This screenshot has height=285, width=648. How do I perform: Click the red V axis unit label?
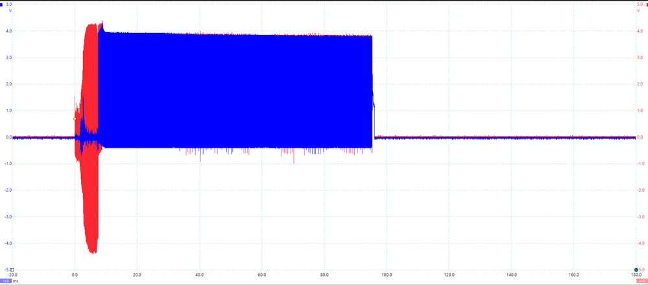[x=639, y=11]
